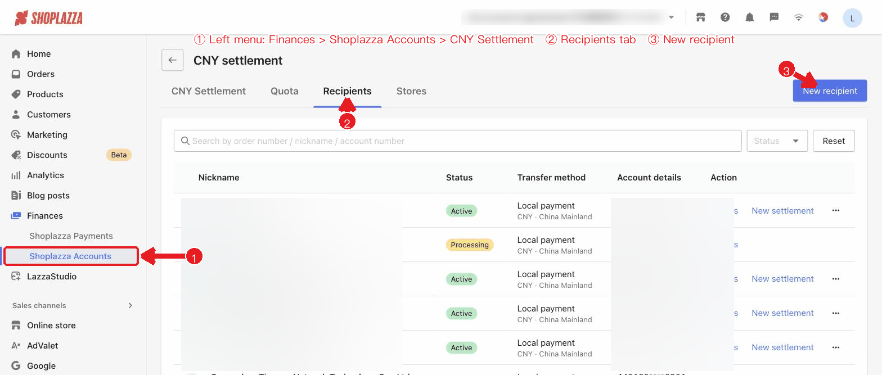Open Analytics via its bar-chart icon

[x=16, y=175]
